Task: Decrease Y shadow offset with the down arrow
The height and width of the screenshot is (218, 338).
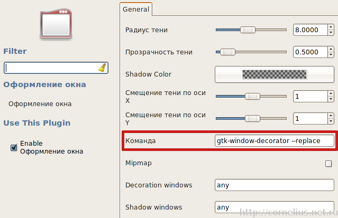Action: coord(331,121)
